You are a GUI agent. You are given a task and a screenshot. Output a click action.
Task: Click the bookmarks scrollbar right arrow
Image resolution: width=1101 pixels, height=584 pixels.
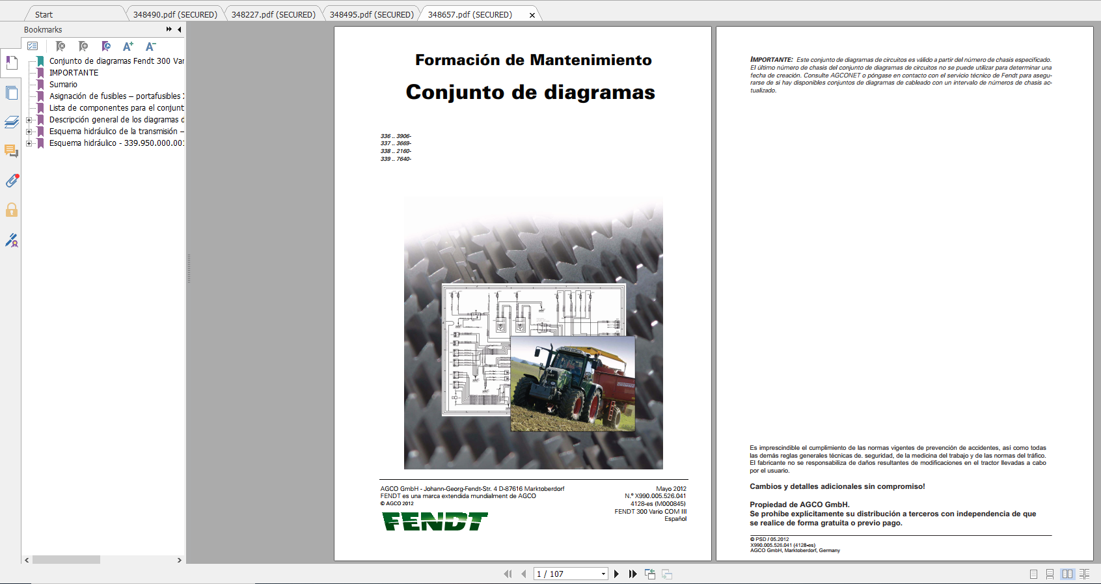coord(180,560)
